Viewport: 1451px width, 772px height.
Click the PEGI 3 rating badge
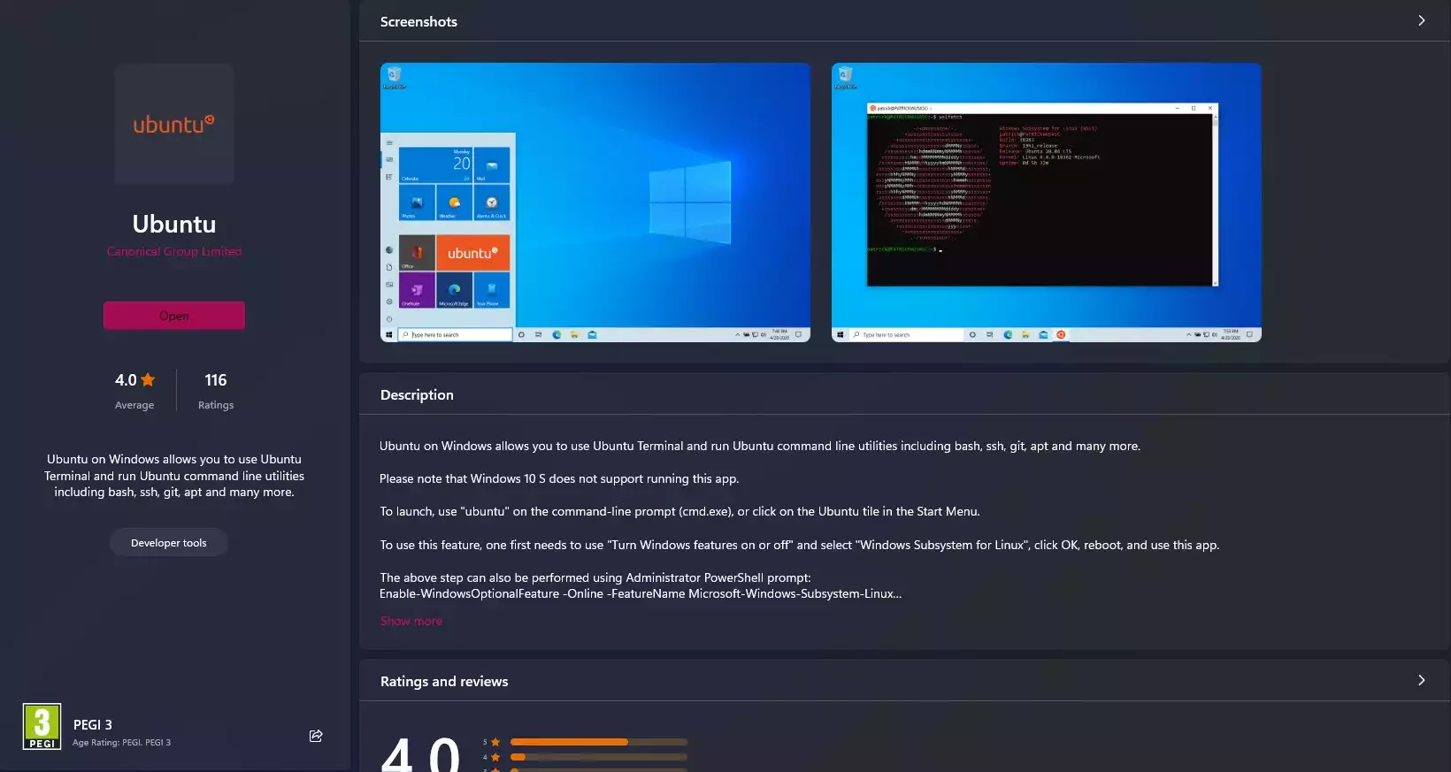pos(42,726)
